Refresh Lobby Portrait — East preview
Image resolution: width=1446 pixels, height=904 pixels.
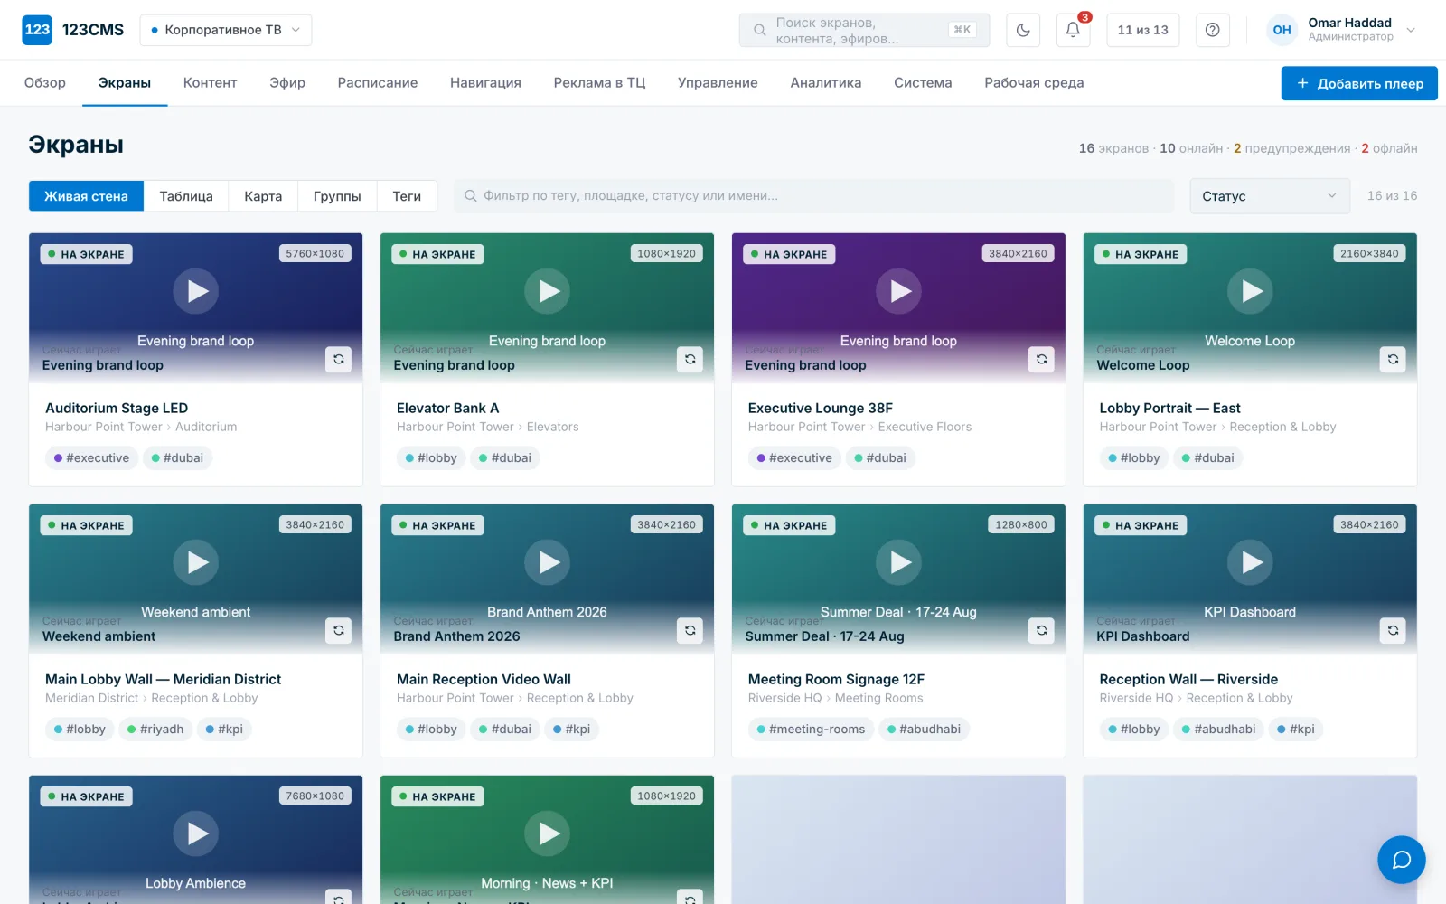[1394, 359]
